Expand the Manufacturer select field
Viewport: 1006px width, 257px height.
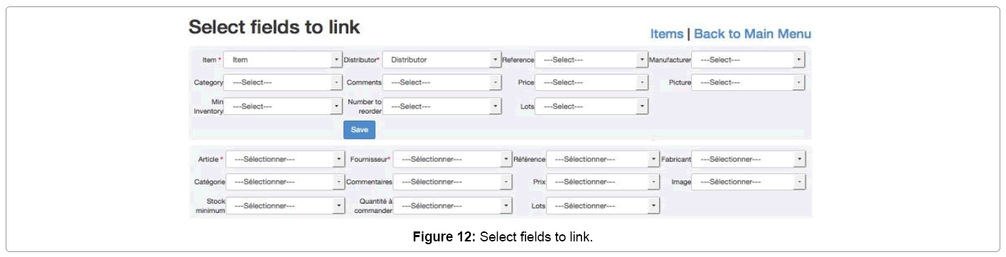tap(748, 60)
